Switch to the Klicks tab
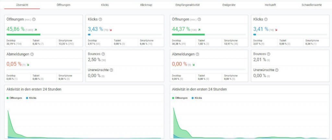 [105, 5]
